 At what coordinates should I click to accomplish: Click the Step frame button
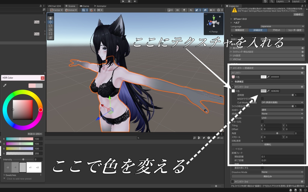pos(135,2)
